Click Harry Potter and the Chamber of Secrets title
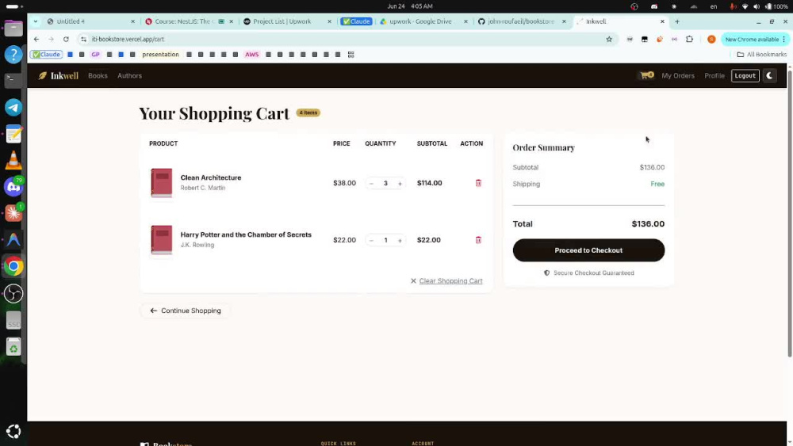793x446 pixels. click(x=246, y=234)
